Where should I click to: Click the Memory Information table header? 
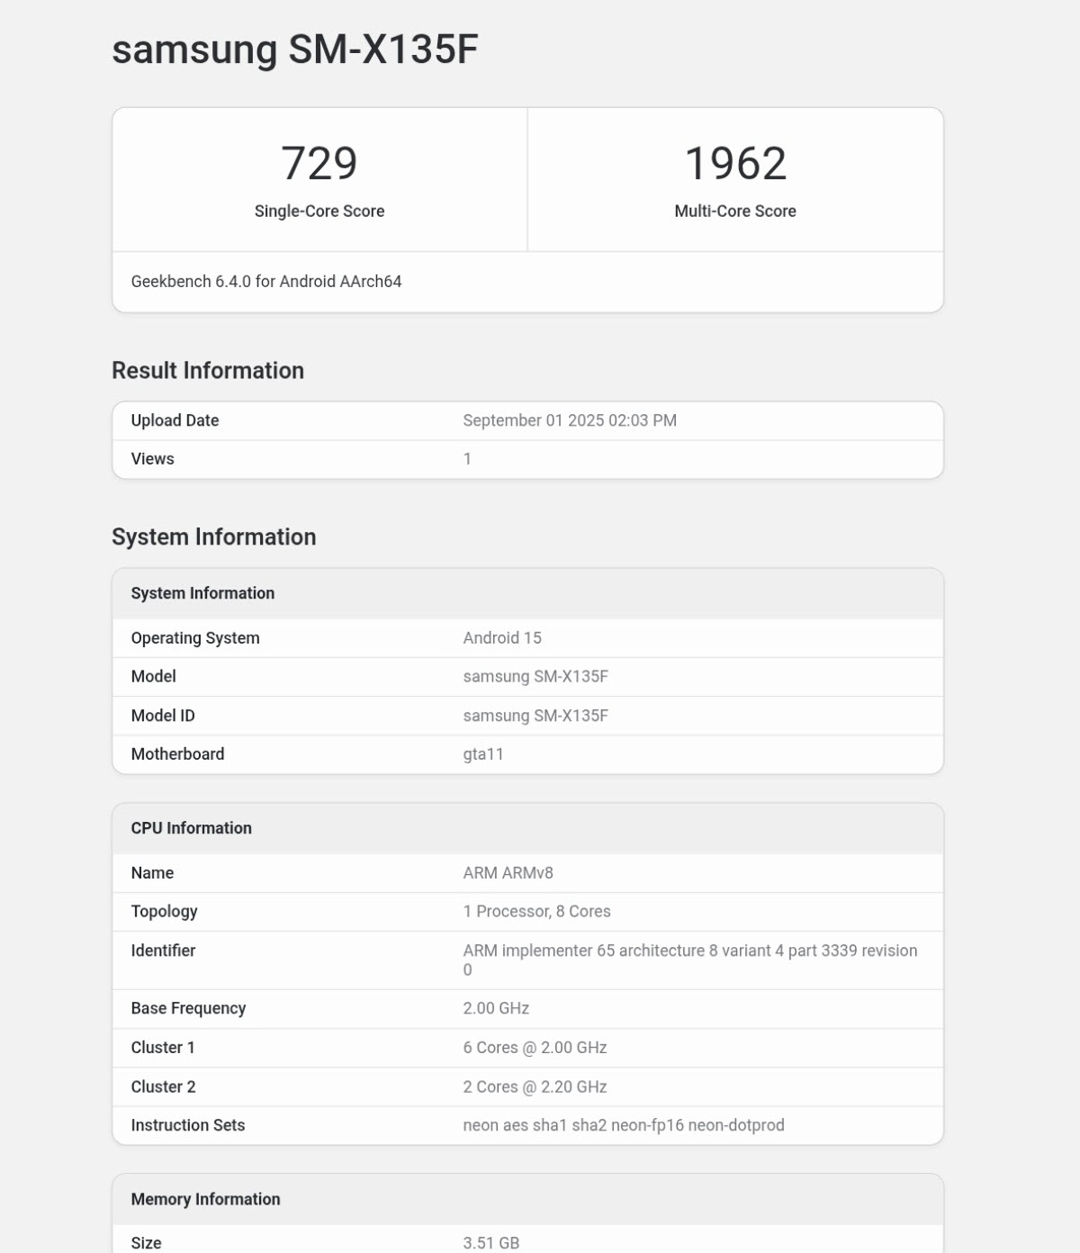pyautogui.click(x=206, y=1199)
